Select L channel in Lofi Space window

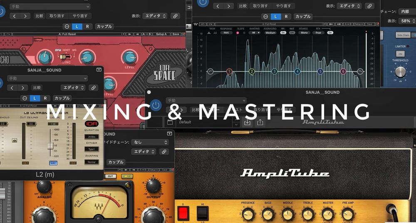coord(77,27)
